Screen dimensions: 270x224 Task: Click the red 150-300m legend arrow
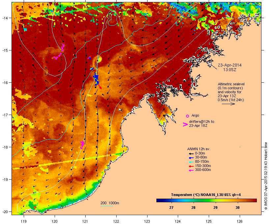point(191,166)
